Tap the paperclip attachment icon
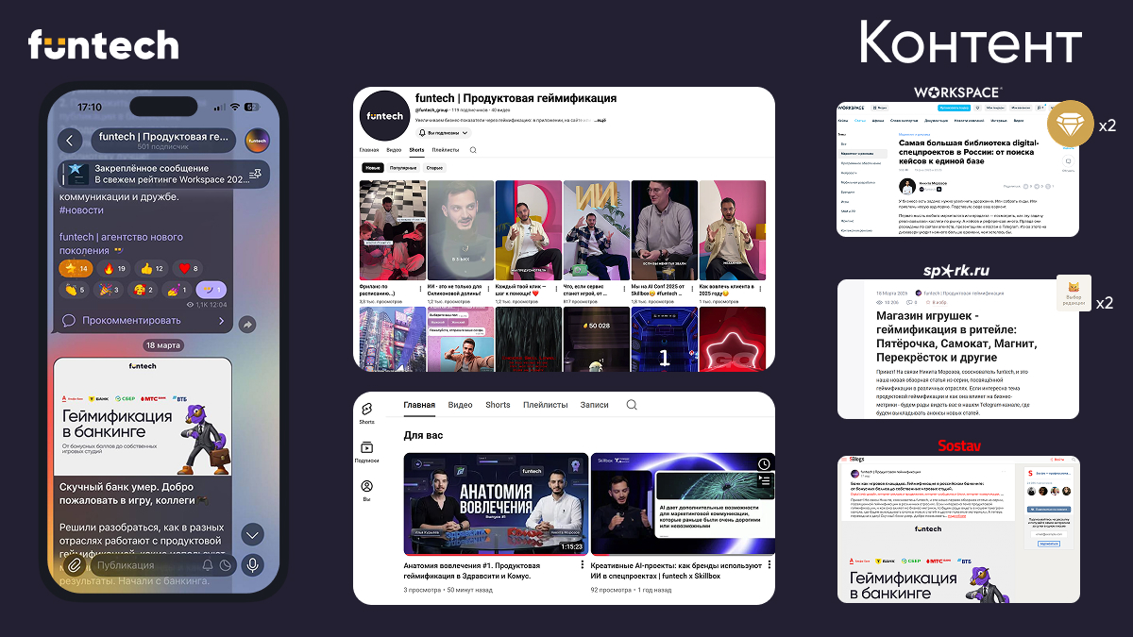This screenshot has height=637, width=1133. pos(73,564)
